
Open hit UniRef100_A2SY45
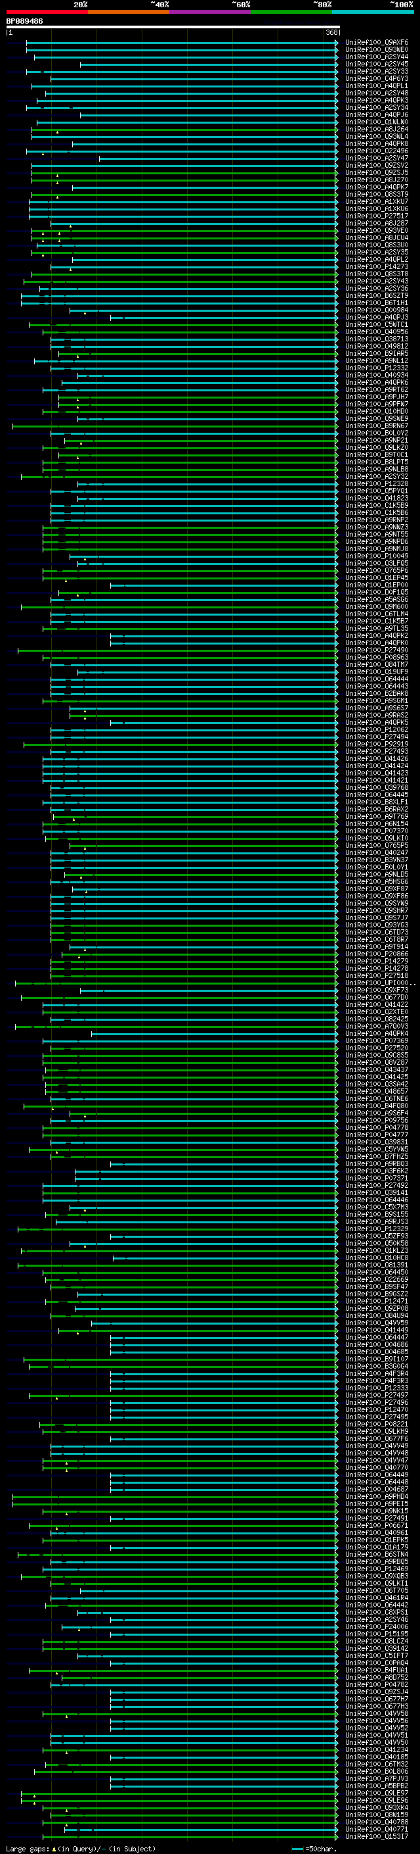point(377,64)
